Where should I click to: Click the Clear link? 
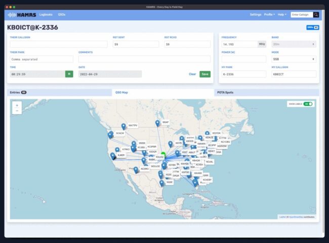click(192, 74)
